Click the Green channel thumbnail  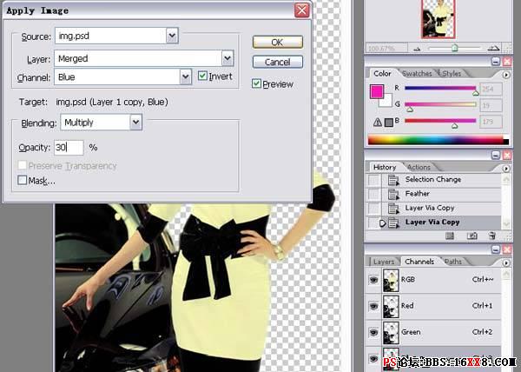(391, 332)
